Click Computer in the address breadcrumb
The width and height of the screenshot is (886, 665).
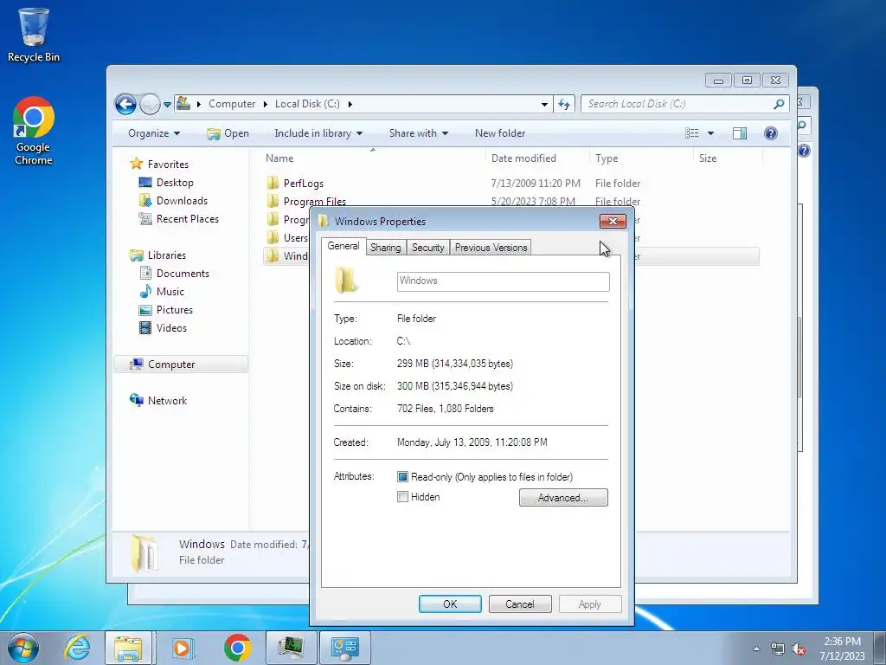tap(232, 104)
